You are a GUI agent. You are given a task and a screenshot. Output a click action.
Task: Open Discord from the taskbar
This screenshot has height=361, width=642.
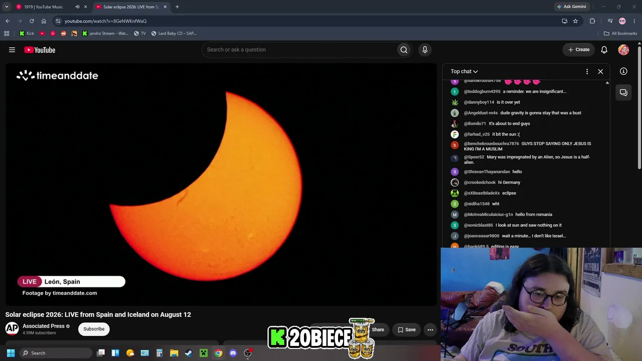point(233,353)
